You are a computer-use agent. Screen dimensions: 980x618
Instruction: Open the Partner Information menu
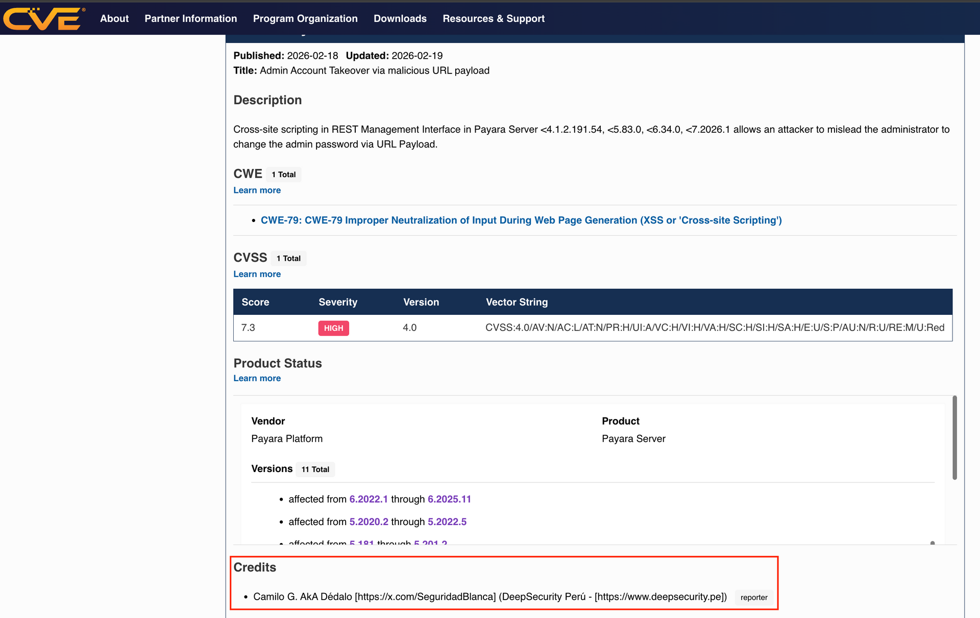[x=190, y=18]
